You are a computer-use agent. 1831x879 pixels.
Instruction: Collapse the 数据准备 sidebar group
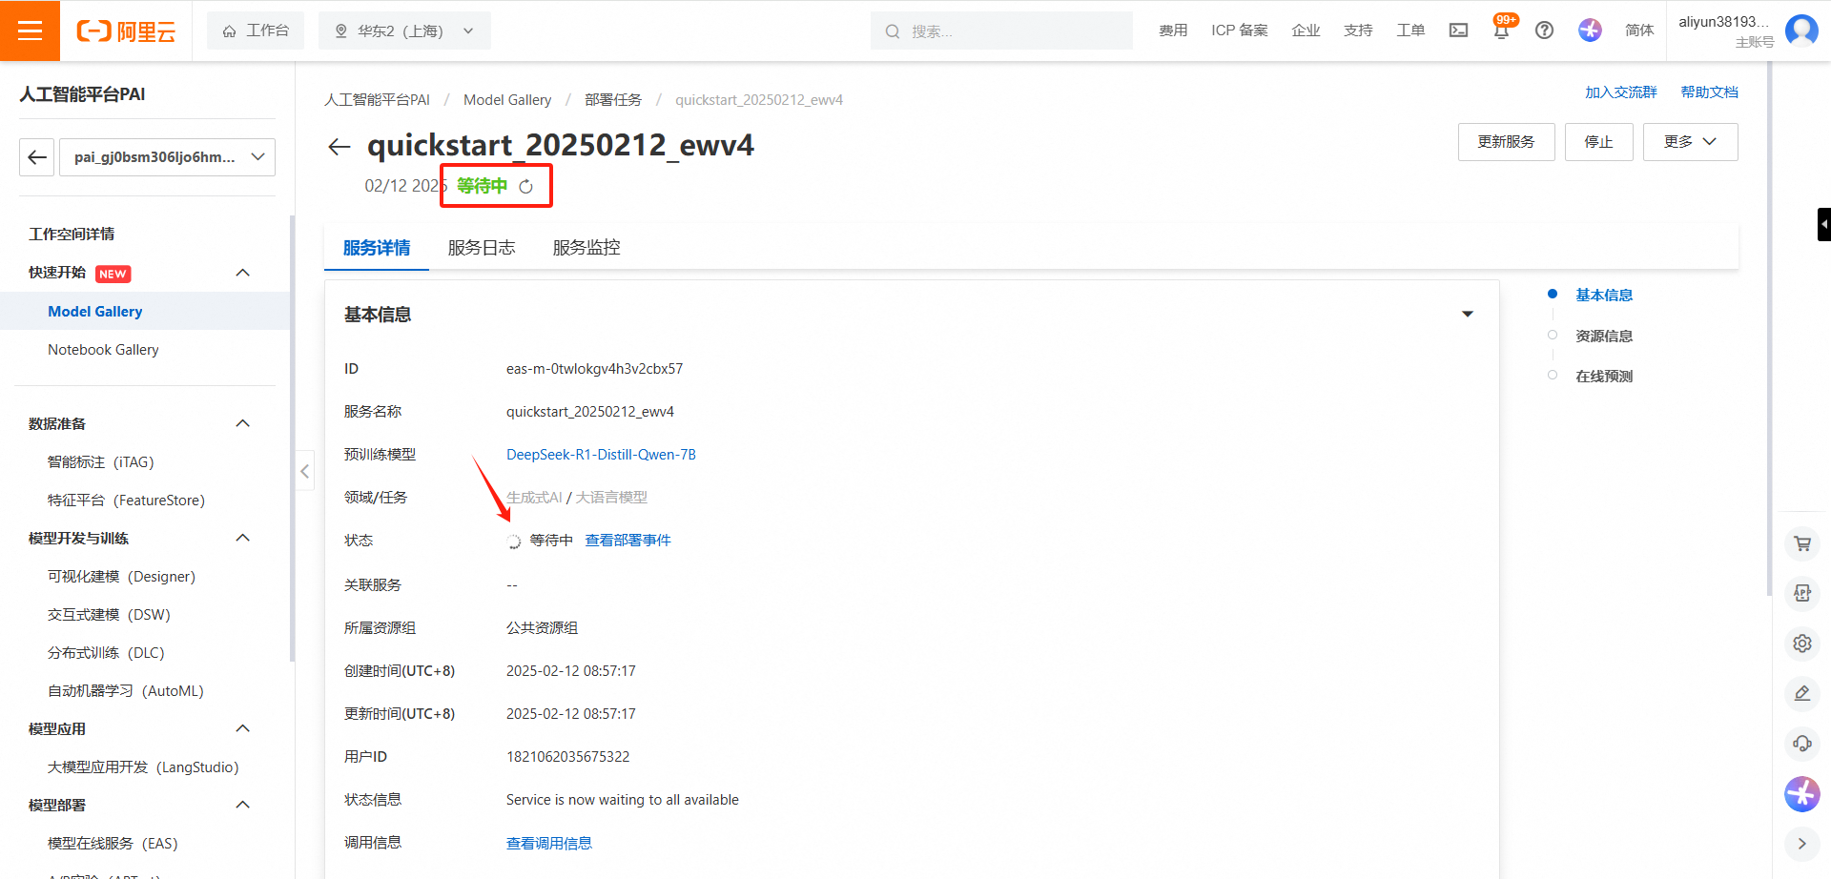pos(243,423)
